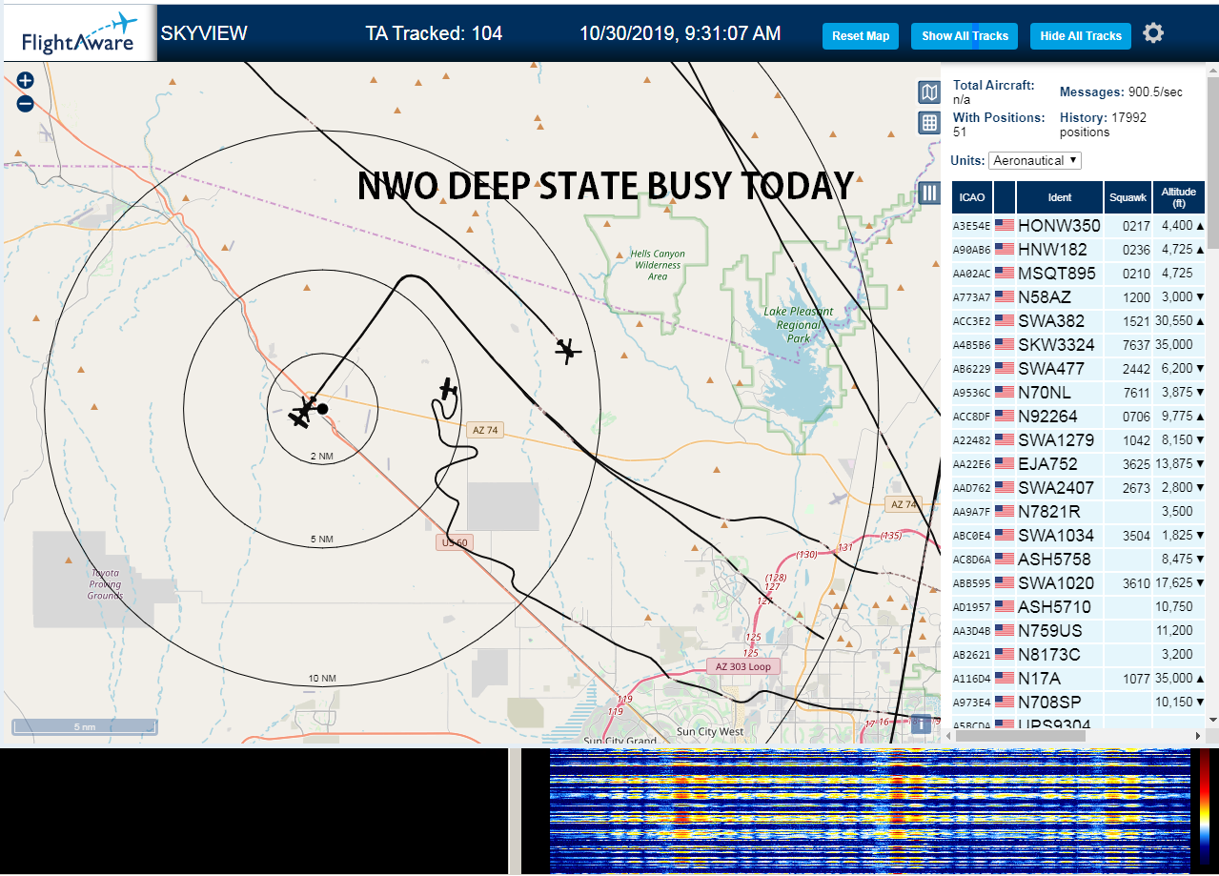Select SKW3324 aircraft row
This screenshot has width=1219, height=876.
tap(1079, 345)
